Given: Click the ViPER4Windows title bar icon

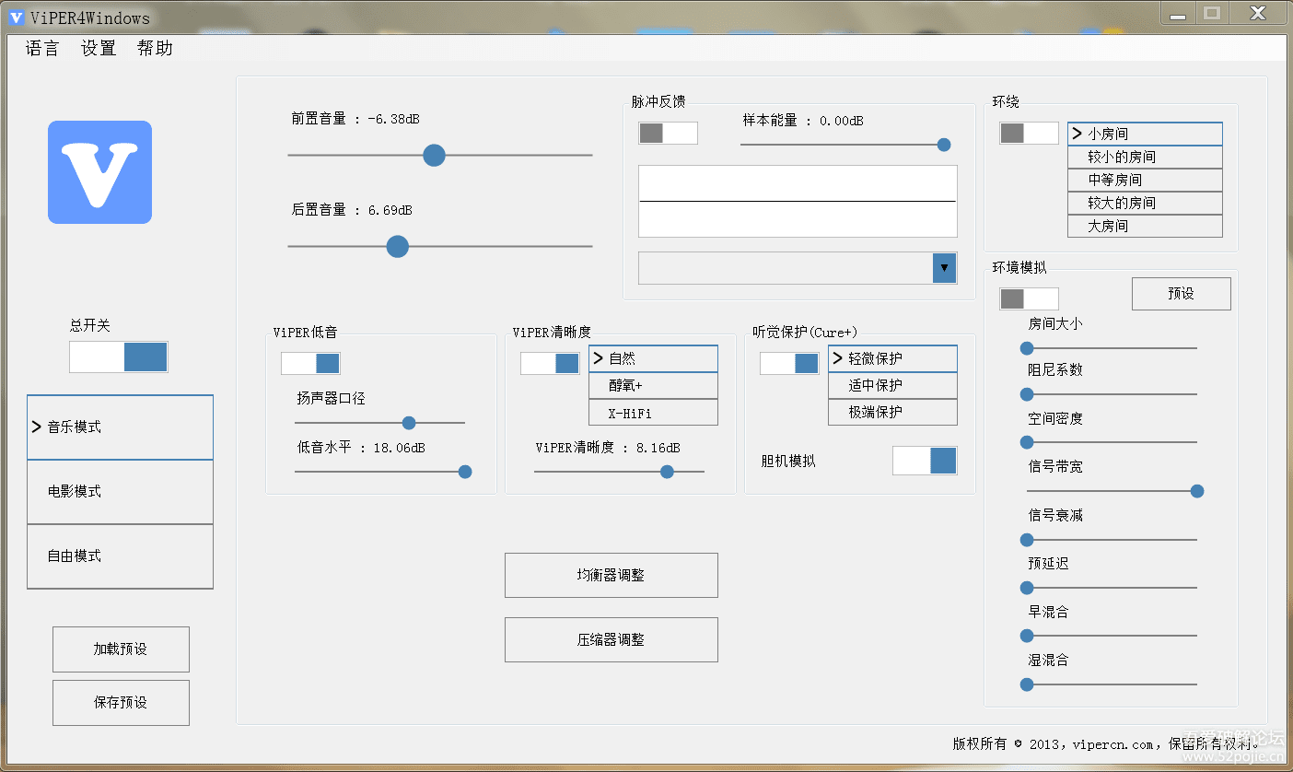Looking at the screenshot, I should click(16, 18).
